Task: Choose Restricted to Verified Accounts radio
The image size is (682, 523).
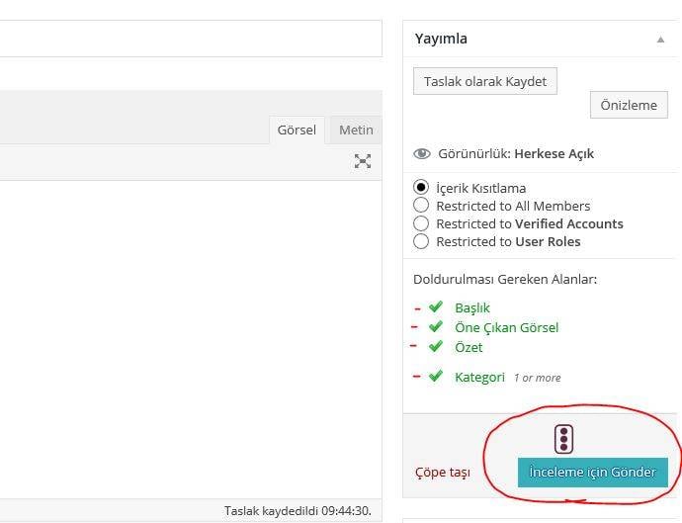Action: [421, 223]
